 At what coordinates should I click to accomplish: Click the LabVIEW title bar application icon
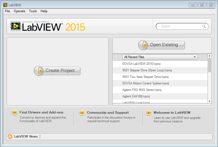[x=5, y=5]
